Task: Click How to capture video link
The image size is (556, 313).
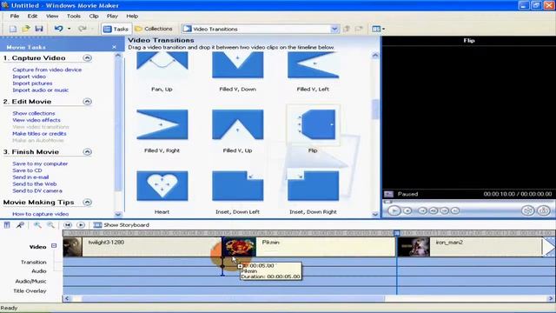Action: point(41,214)
